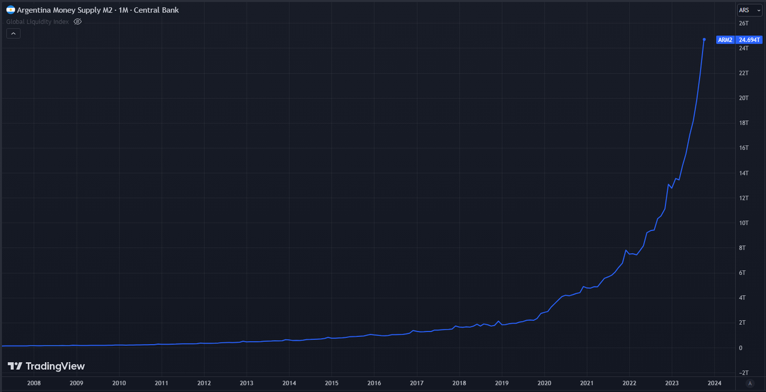Toggle auto scale with the A button
This screenshot has width=766, height=392.
click(750, 383)
